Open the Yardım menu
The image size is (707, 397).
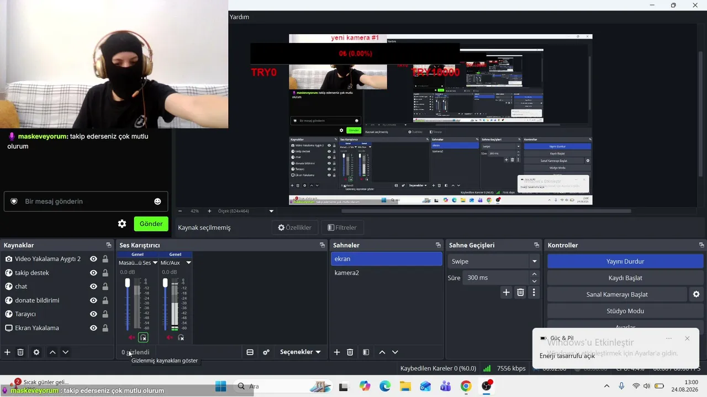[x=239, y=17]
